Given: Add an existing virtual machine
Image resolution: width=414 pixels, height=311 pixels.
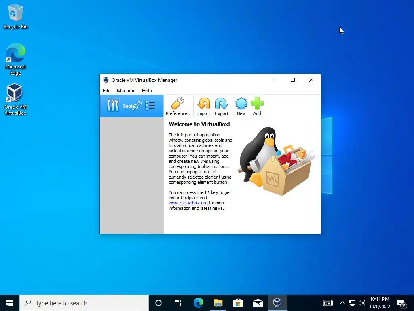Looking at the screenshot, I should click(x=257, y=107).
